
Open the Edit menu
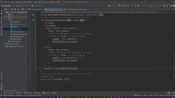pyautogui.click(x=9, y=2)
